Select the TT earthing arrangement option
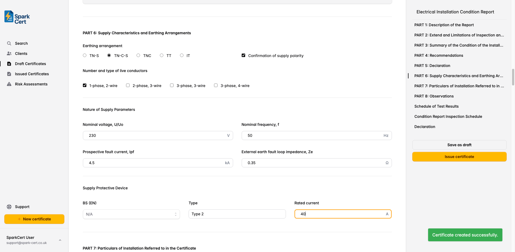This screenshot has width=515, height=252. point(162,55)
